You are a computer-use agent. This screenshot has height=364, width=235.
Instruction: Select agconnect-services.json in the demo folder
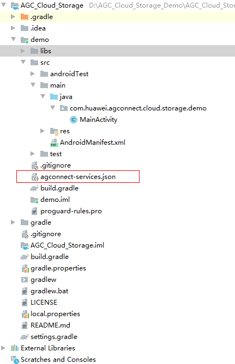coord(78,177)
